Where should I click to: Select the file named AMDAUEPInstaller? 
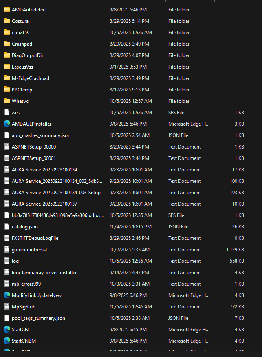click(x=32, y=124)
